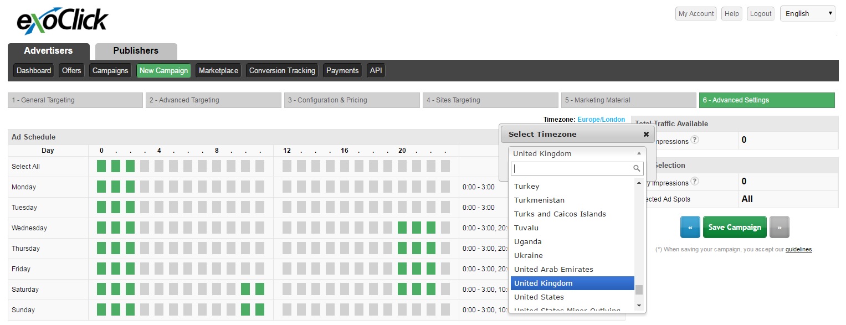This screenshot has height=325, width=846.
Task: Toggle Select All hour 12 box
Action: tap(287, 166)
